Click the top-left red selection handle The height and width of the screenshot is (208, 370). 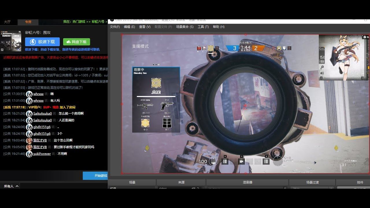coord(122,35)
